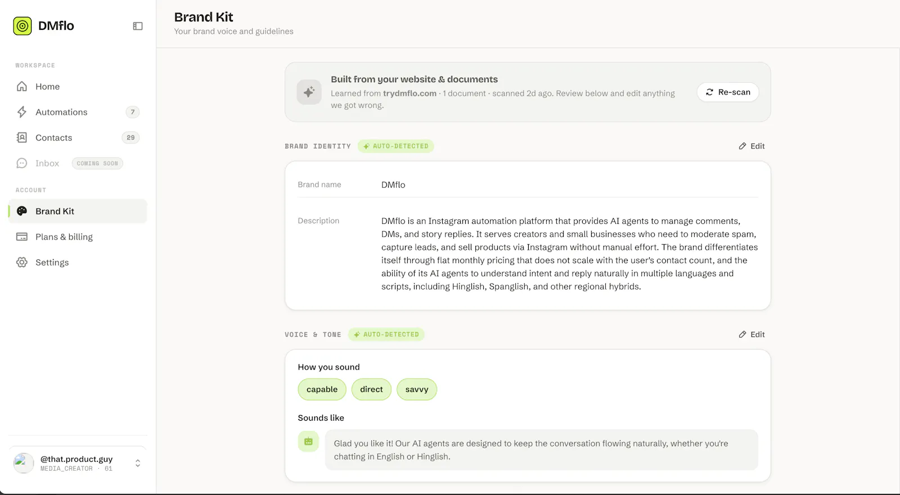The image size is (900, 495).
Task: Click the trydmflo.com link text
Action: [409, 93]
